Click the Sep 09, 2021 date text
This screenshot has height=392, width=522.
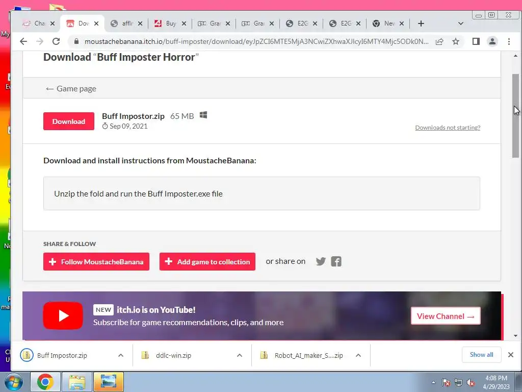(x=128, y=126)
